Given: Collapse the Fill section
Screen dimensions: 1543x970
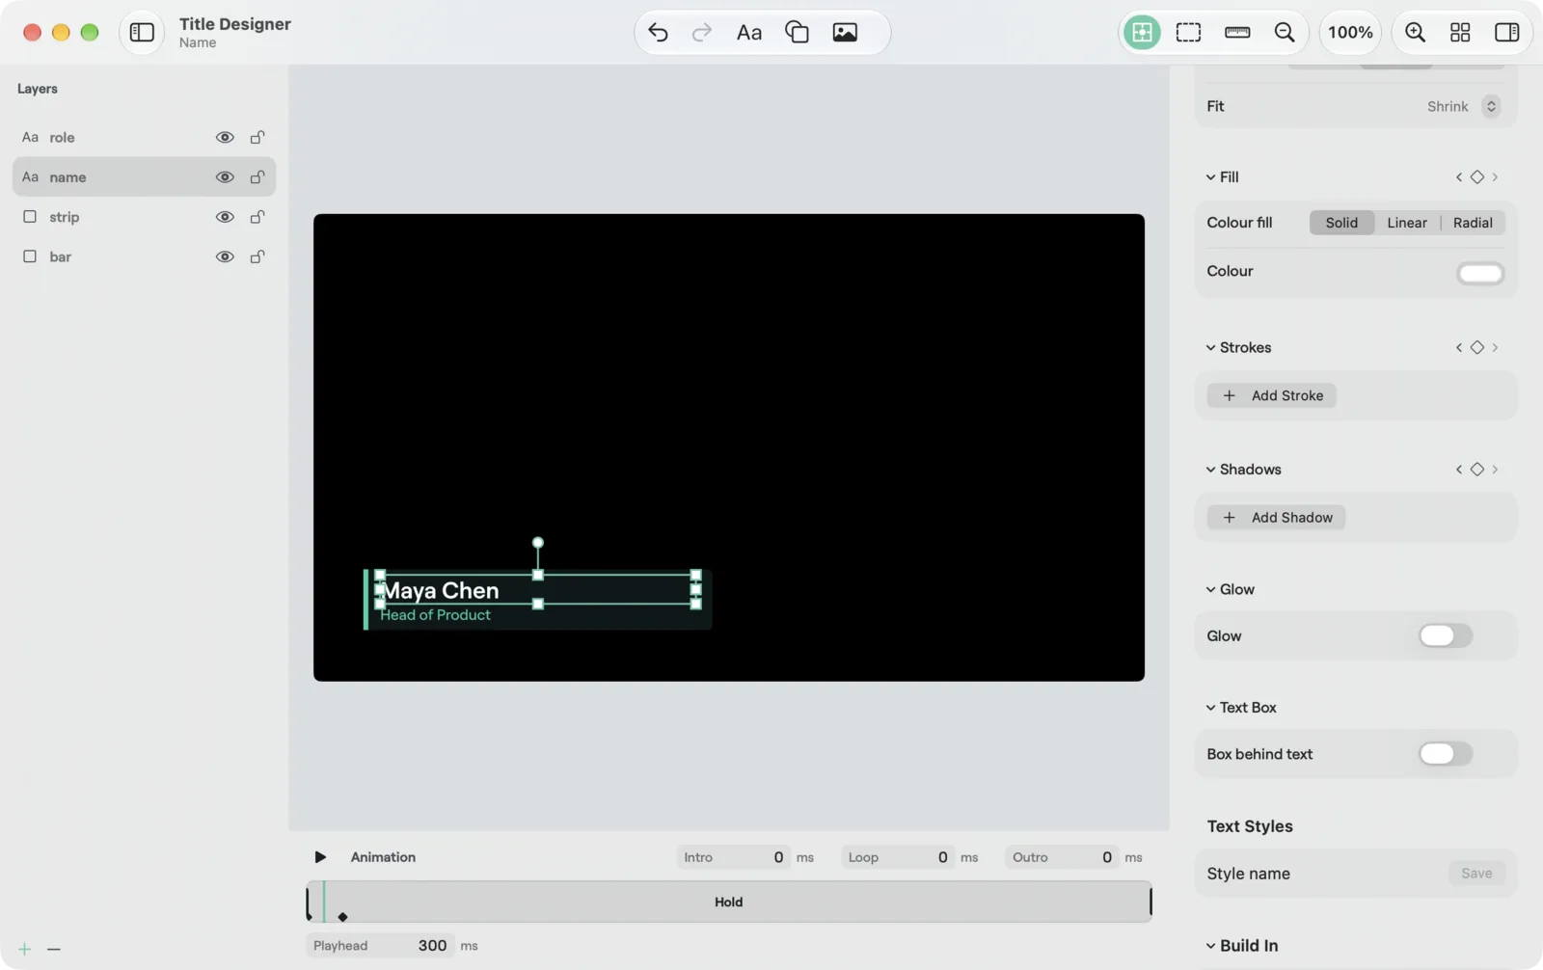Looking at the screenshot, I should click(x=1210, y=177).
